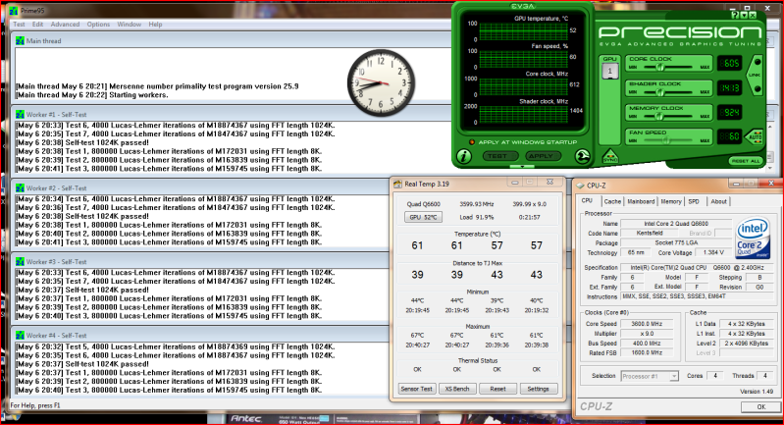Select the CPU tab in CPU-Z
784x425 pixels.
[587, 200]
